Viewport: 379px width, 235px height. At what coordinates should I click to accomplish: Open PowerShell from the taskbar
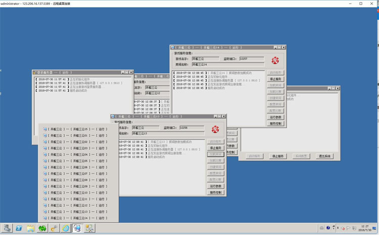point(18,228)
